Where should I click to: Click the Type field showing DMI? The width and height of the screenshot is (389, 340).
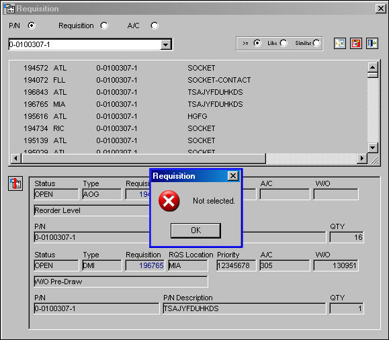102,265
